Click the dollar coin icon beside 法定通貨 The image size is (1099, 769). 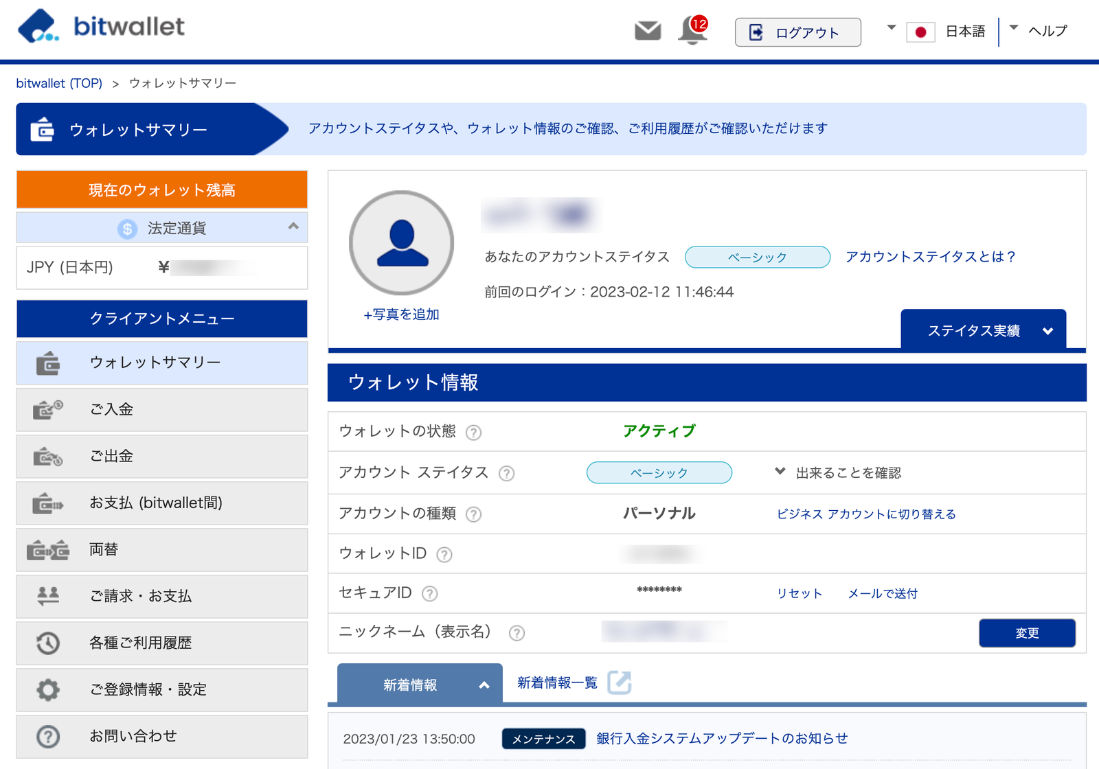pos(127,229)
